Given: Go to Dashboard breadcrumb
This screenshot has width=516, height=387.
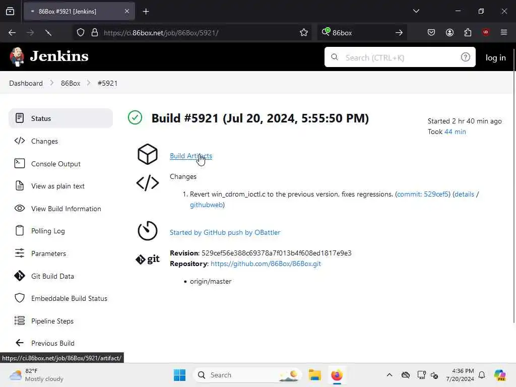Looking at the screenshot, I should (x=26, y=83).
